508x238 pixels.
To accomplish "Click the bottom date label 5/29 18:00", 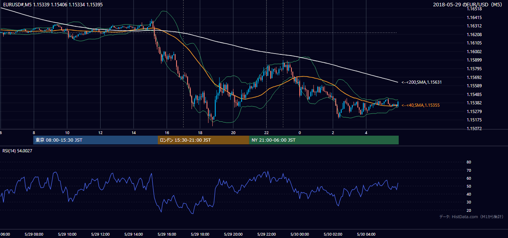I will tap(200, 234).
